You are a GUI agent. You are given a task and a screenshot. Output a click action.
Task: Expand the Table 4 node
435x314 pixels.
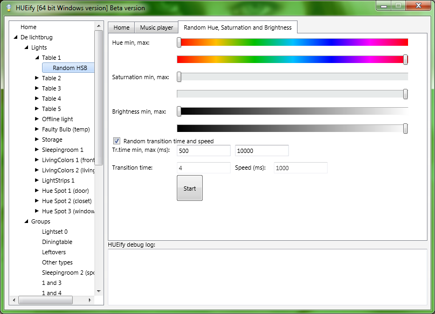(37, 99)
